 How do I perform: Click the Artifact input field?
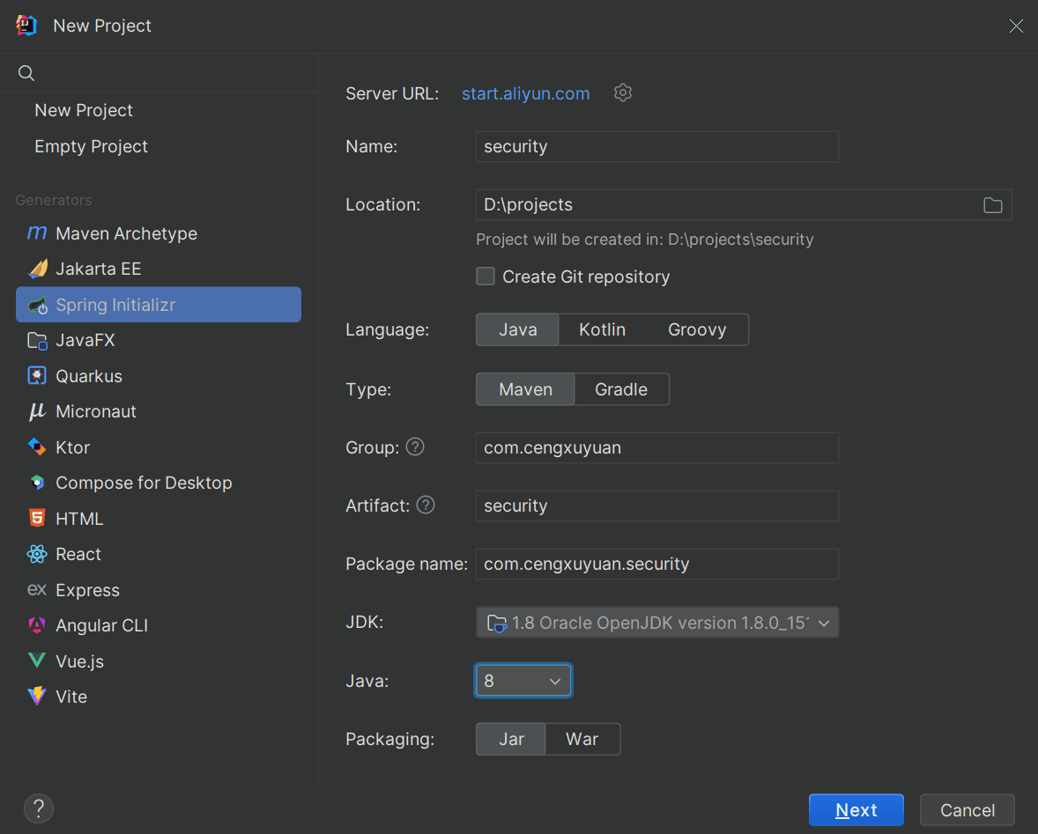(657, 506)
